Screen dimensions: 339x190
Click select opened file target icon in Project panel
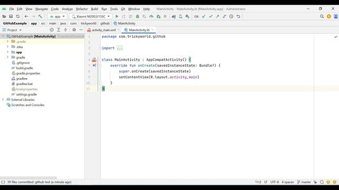52,30
